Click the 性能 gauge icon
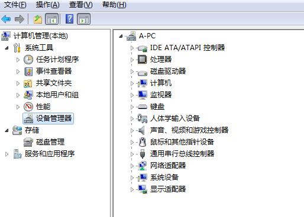This screenshot has height=217, width=304. tap(28, 107)
